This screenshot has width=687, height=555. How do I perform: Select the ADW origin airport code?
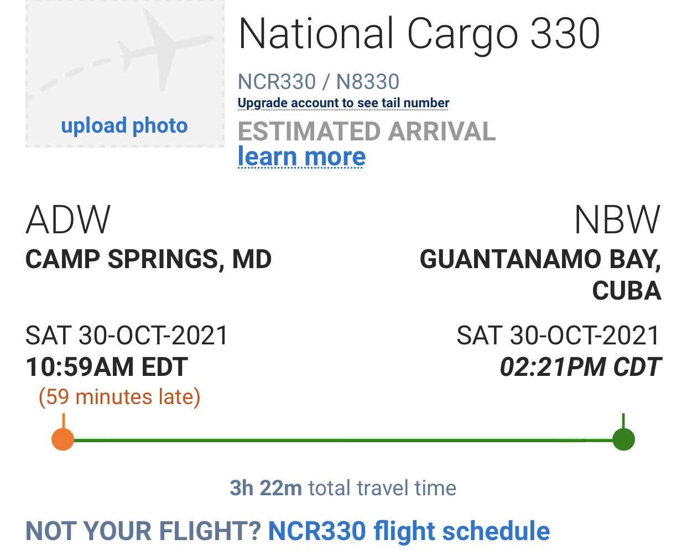click(x=69, y=220)
